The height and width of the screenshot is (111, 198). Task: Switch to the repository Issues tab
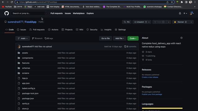21,30
